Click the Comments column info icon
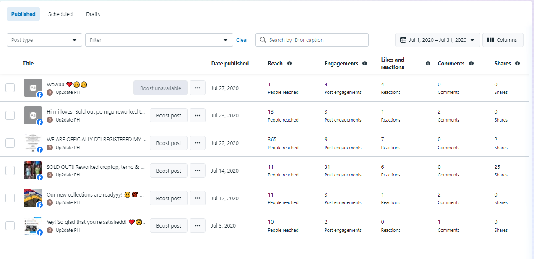The image size is (534, 259). [x=471, y=64]
